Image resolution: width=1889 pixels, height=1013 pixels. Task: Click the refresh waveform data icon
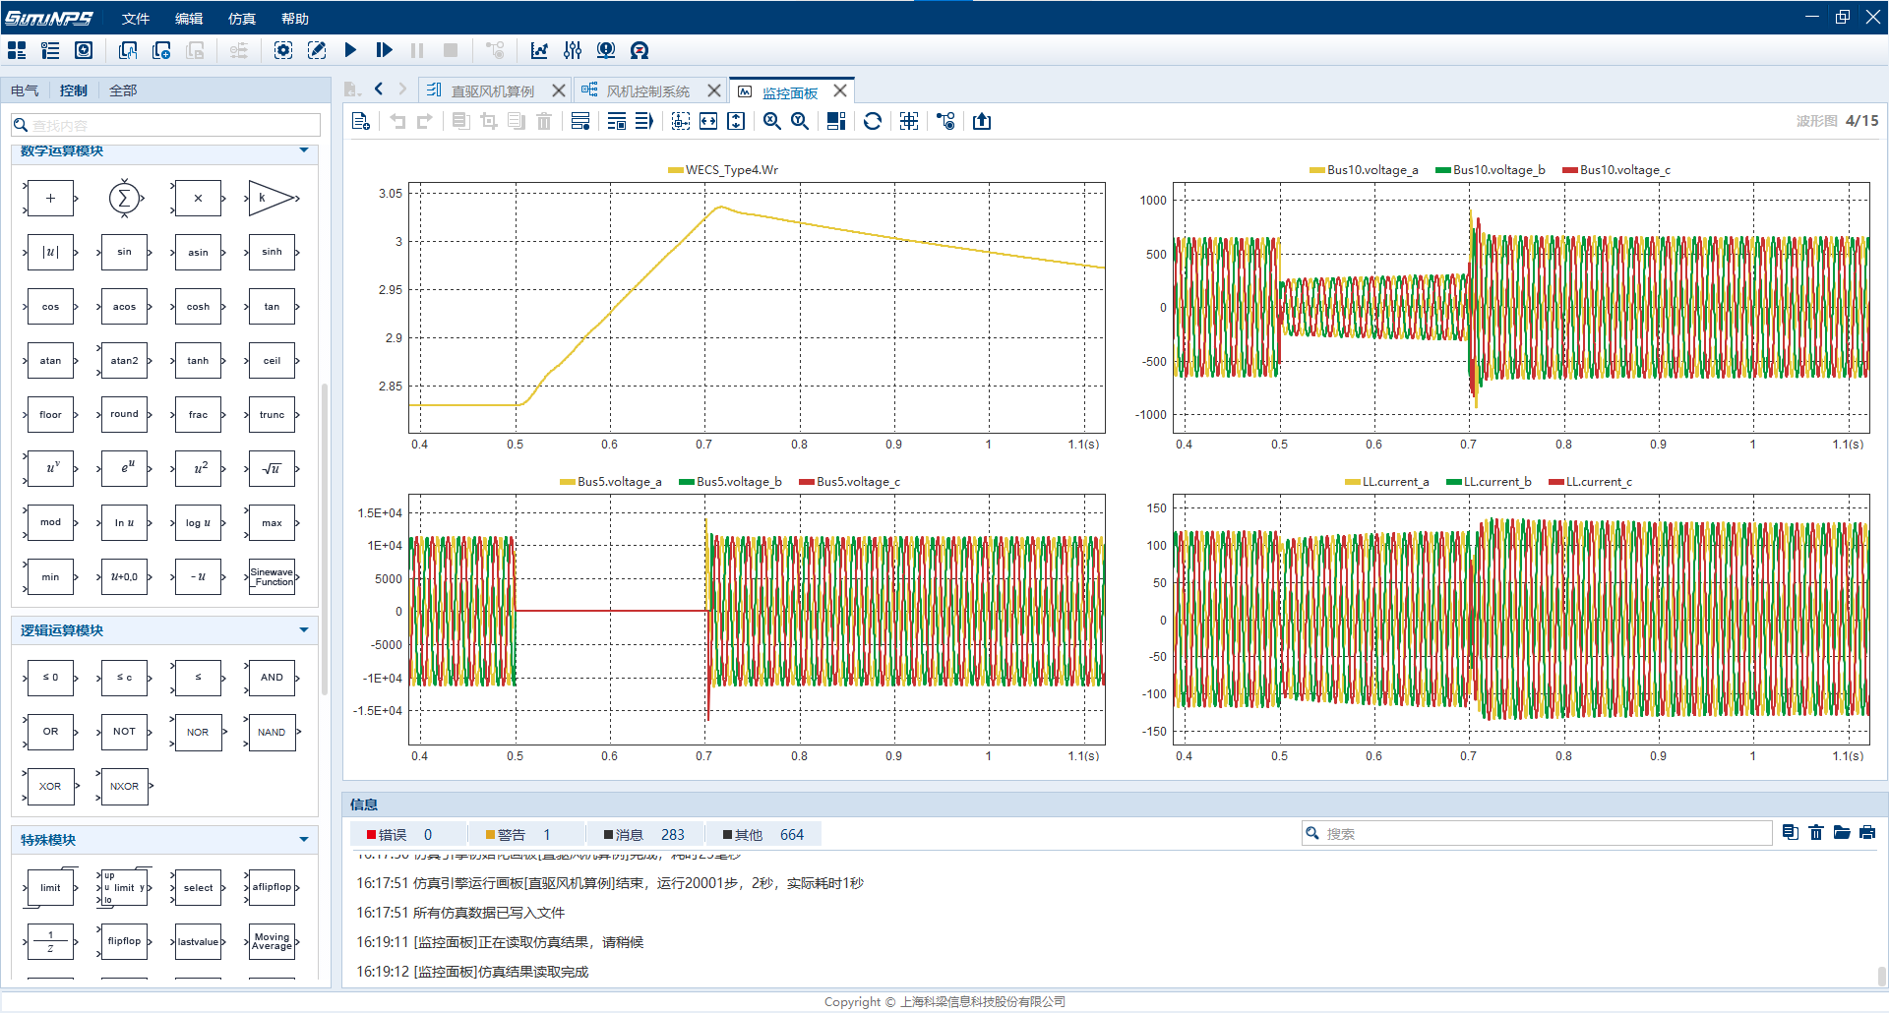[872, 121]
